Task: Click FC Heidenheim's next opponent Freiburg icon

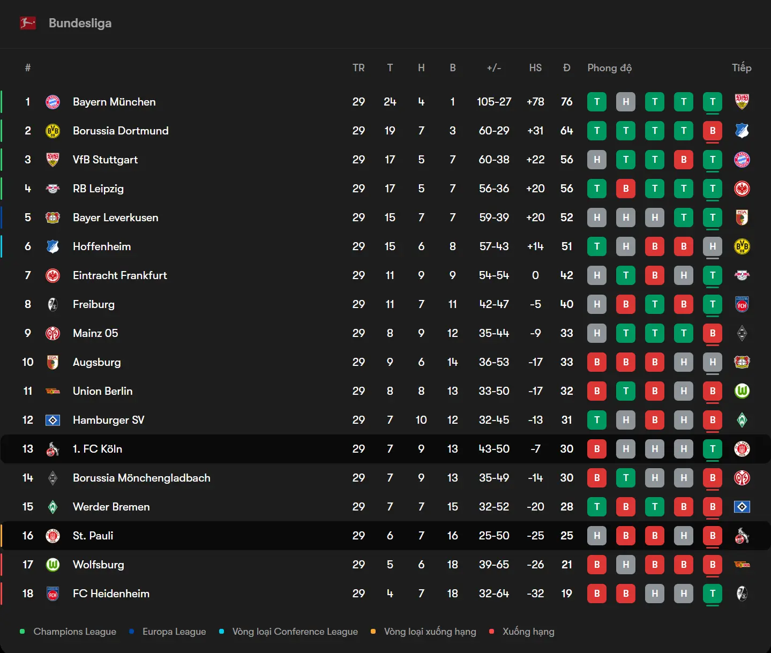Action: 742,594
